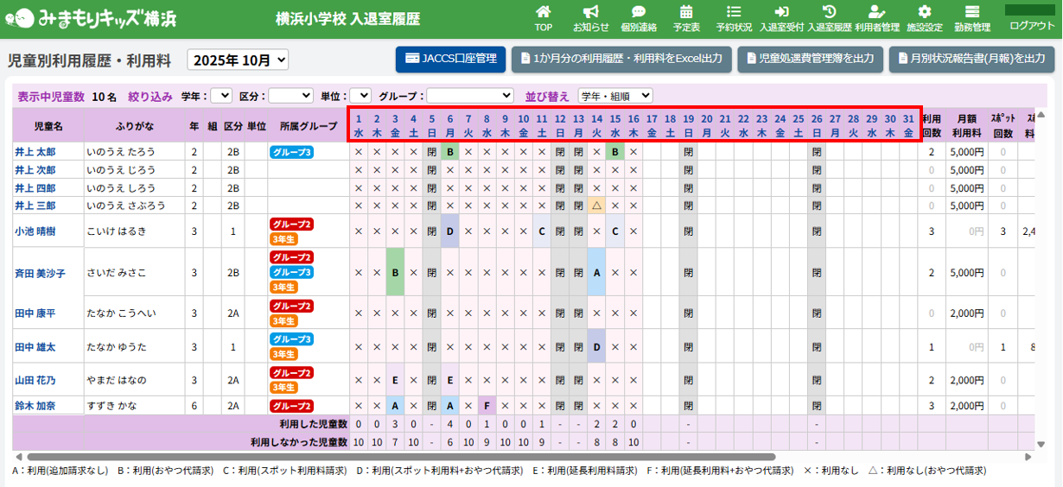Screen dimensions: 1063x487
Task: Click the horizontal scrollbar below the table
Action: click(x=401, y=457)
